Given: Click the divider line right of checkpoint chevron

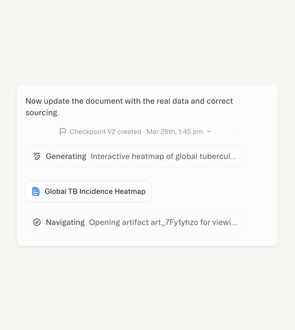Looking at the screenshot, I should pyautogui.click(x=233, y=132).
